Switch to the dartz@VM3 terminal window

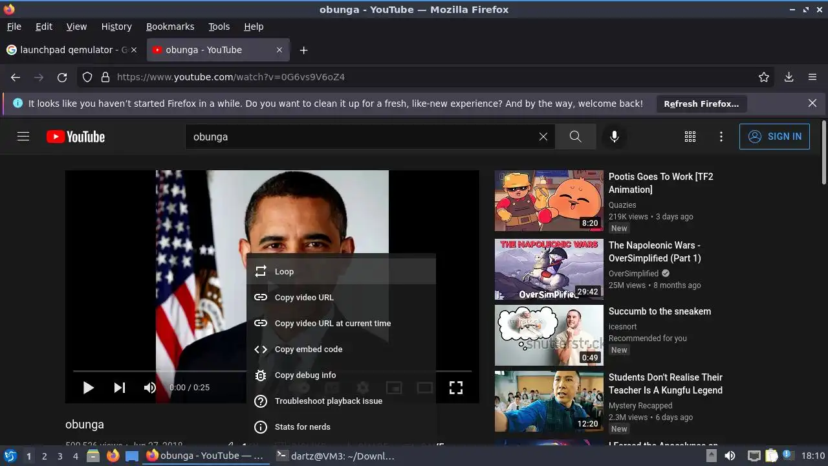click(336, 456)
